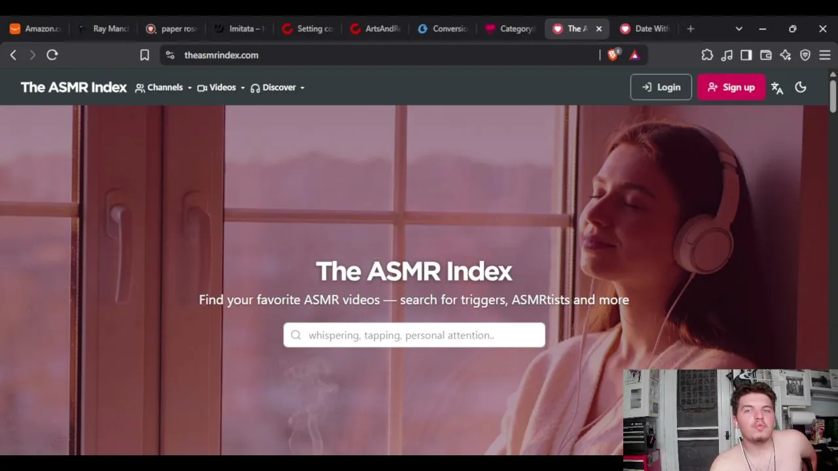The image size is (838, 471).
Task: Switch to the Setting co tab
Action: [x=307, y=29]
